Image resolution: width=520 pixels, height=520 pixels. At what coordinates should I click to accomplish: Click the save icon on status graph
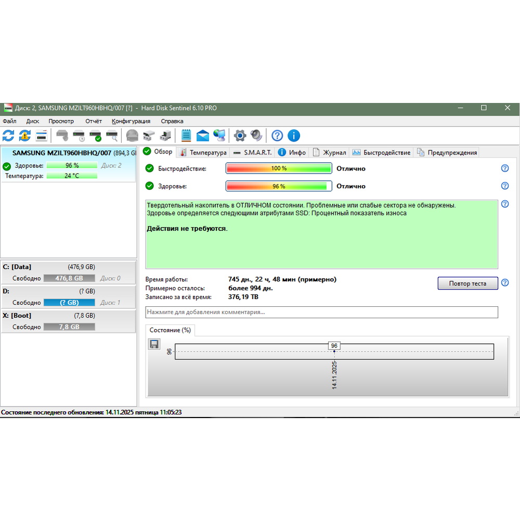click(x=154, y=344)
